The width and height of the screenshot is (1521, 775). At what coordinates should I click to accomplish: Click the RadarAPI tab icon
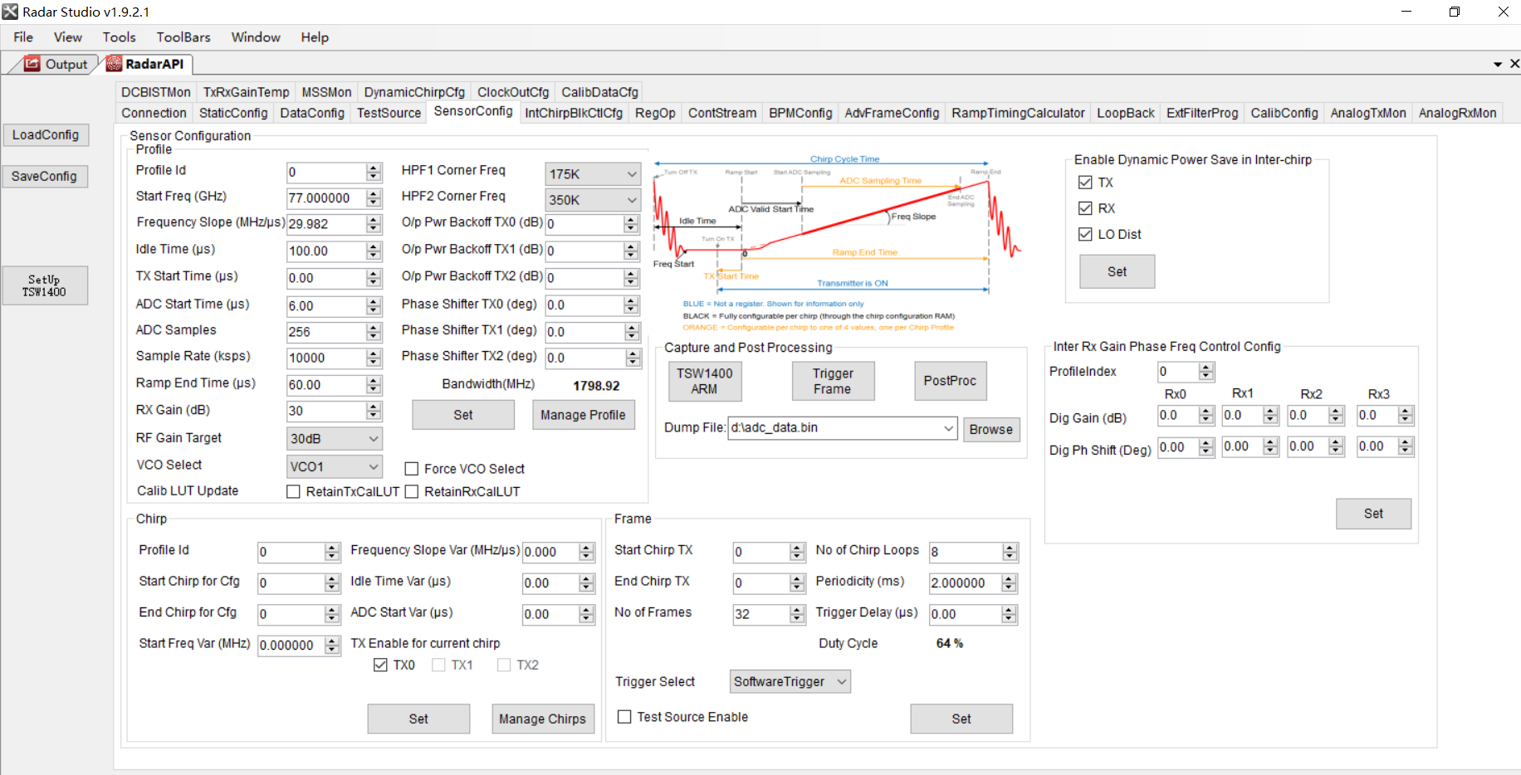tap(112, 63)
